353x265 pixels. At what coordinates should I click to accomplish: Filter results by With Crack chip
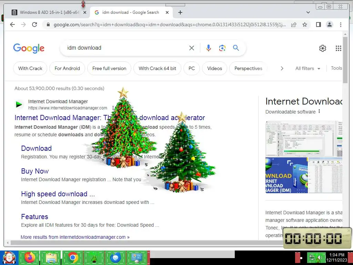click(30, 68)
